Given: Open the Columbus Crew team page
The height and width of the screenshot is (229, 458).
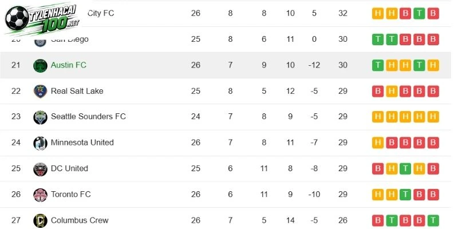Looking at the screenshot, I should [80, 220].
